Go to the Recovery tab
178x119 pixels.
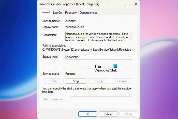pos(71,13)
